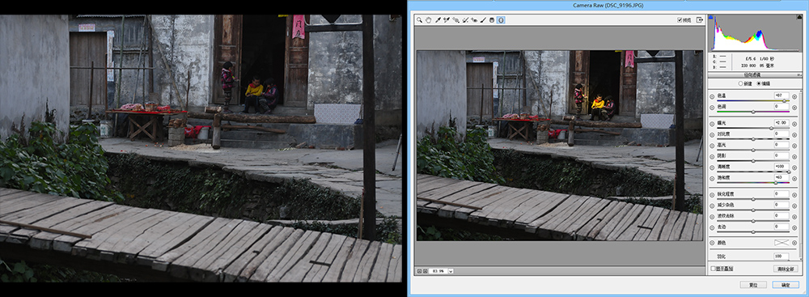
Task: Click plus icon beside 曝光 slider
Action: (x=794, y=124)
